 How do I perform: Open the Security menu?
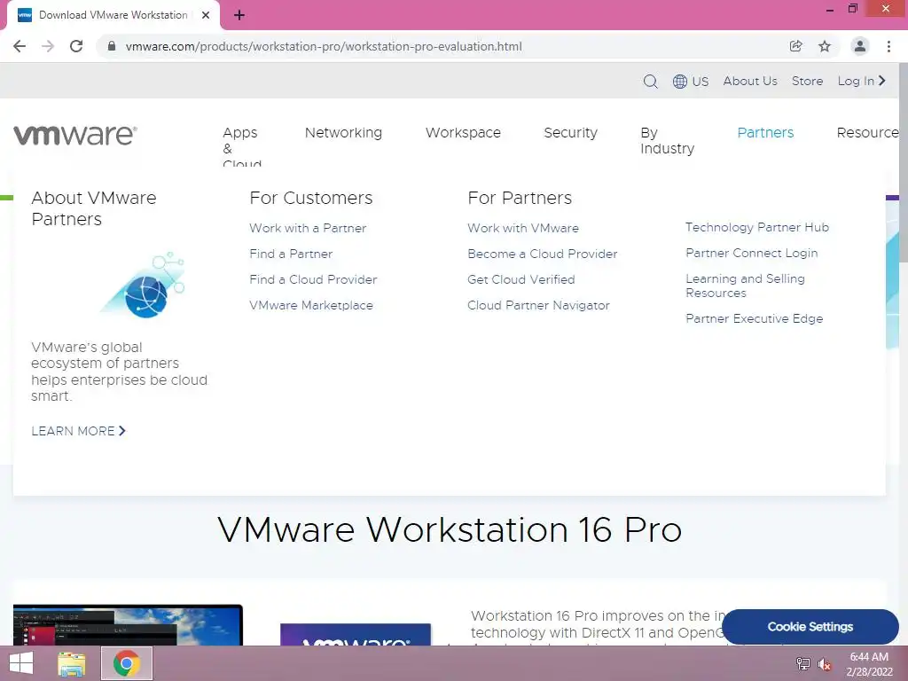coord(570,133)
